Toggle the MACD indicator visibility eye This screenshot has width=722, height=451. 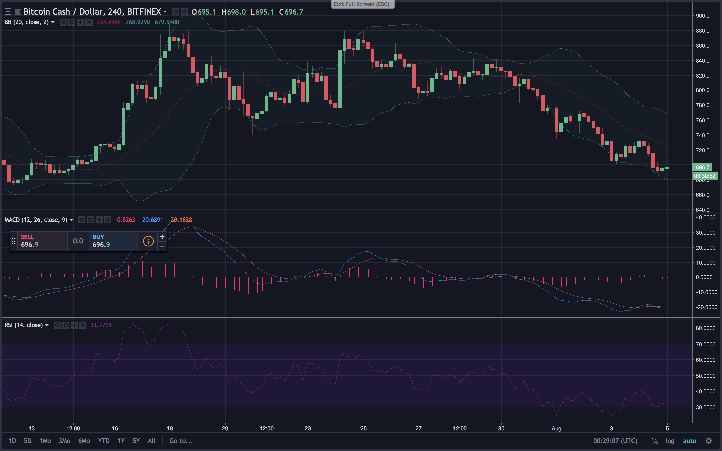pyautogui.click(x=82, y=220)
